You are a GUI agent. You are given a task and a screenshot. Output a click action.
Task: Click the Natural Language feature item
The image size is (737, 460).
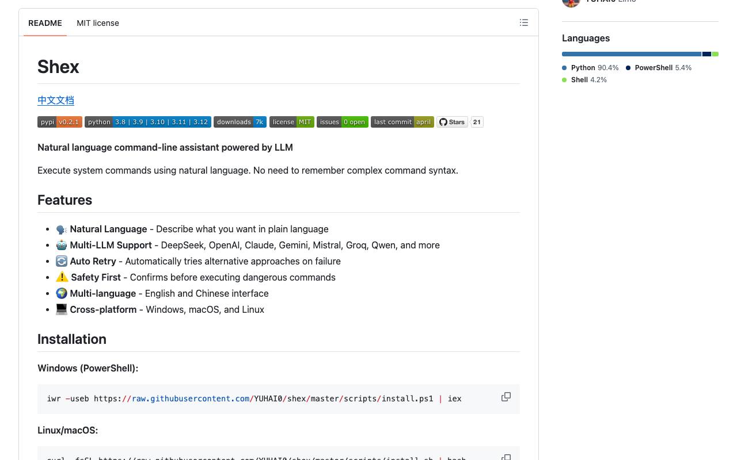click(x=192, y=229)
